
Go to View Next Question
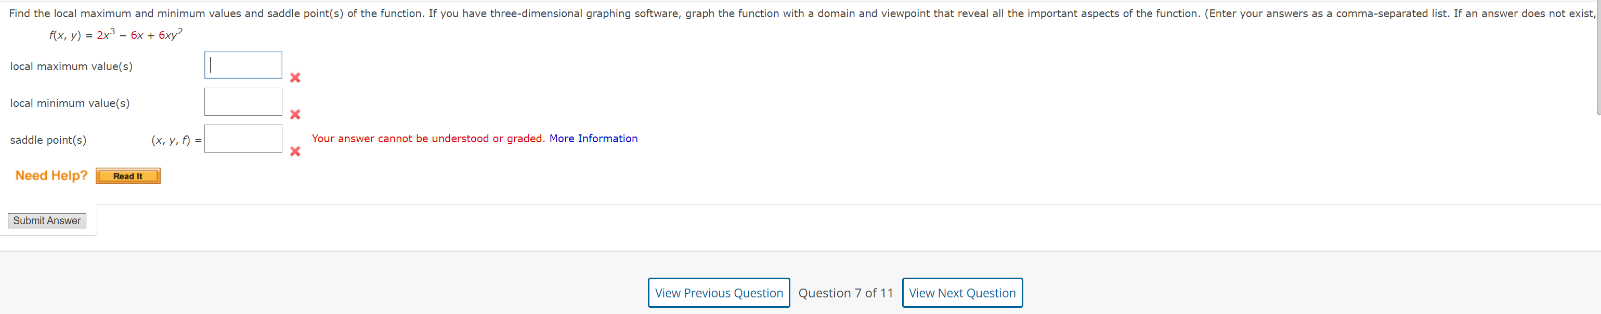click(x=962, y=293)
